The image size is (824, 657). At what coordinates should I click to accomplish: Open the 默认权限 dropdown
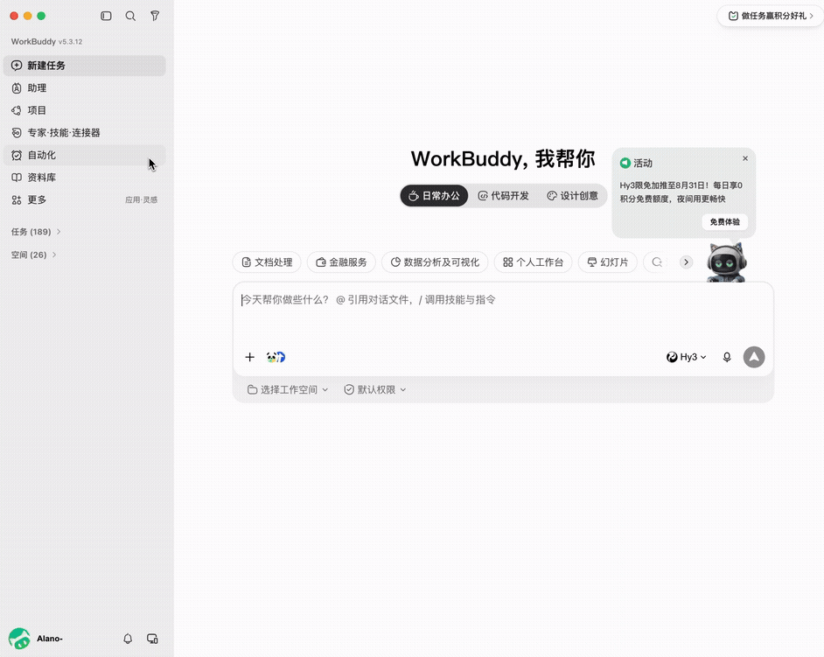pyautogui.click(x=375, y=389)
